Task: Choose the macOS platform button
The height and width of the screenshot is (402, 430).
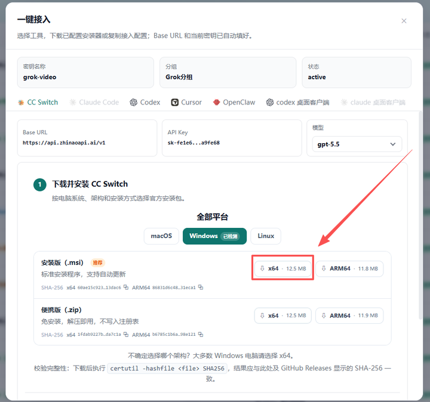Action: pos(161,236)
